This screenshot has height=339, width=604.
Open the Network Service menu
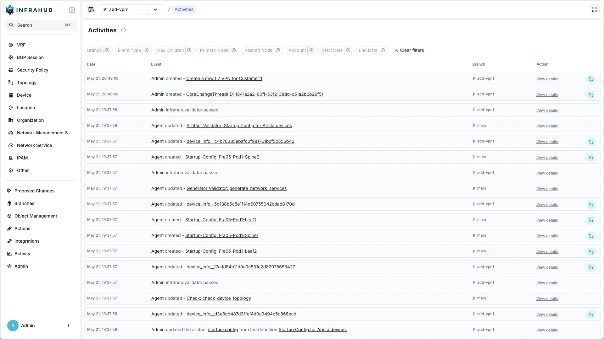click(41, 145)
